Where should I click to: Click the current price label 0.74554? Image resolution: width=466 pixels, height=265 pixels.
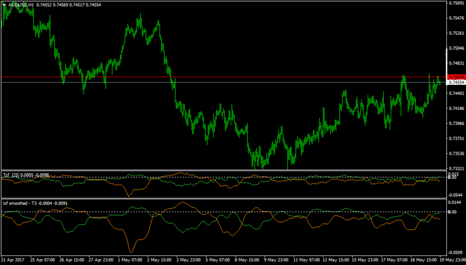click(456, 83)
